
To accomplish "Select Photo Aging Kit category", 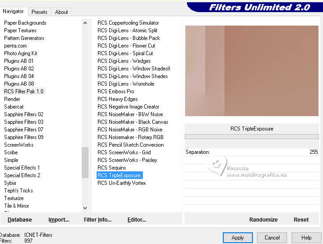I will coord(20,53).
